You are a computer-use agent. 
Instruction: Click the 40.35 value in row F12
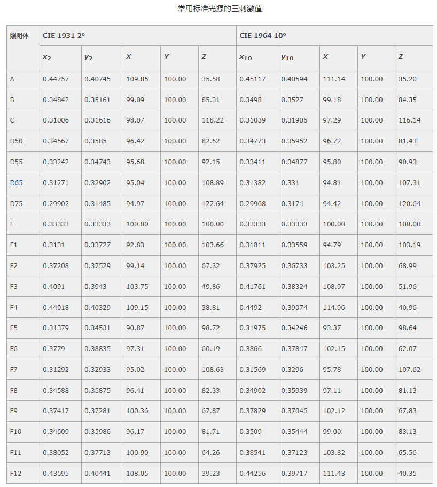point(407,474)
